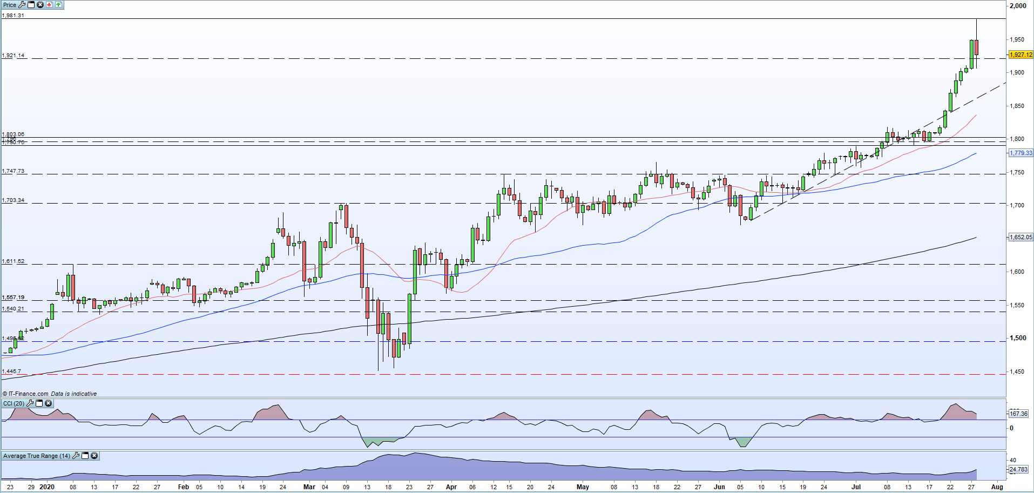Select the 1,981.31 horizontal level label

click(x=13, y=16)
